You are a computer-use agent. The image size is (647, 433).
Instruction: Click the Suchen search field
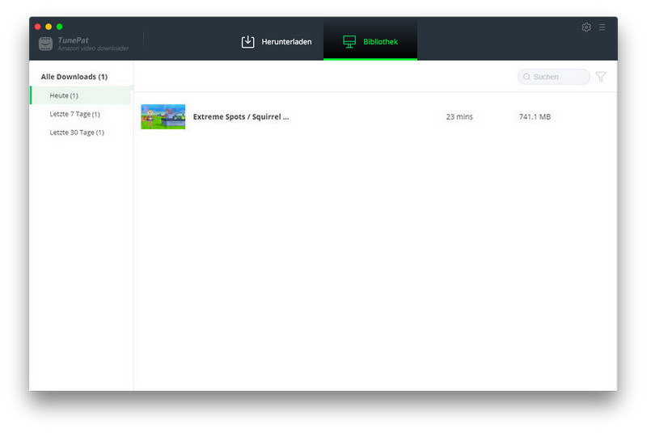click(x=553, y=77)
